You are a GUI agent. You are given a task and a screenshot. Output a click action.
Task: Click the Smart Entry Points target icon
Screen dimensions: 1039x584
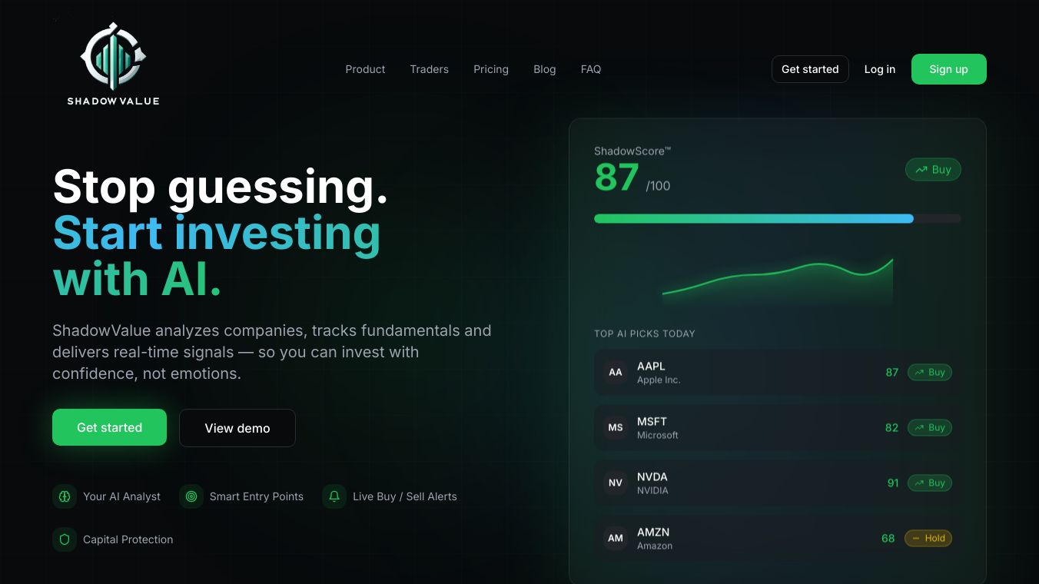pos(191,496)
